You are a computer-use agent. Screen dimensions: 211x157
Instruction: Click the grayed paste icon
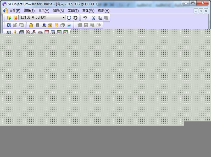pyautogui.click(x=106, y=18)
